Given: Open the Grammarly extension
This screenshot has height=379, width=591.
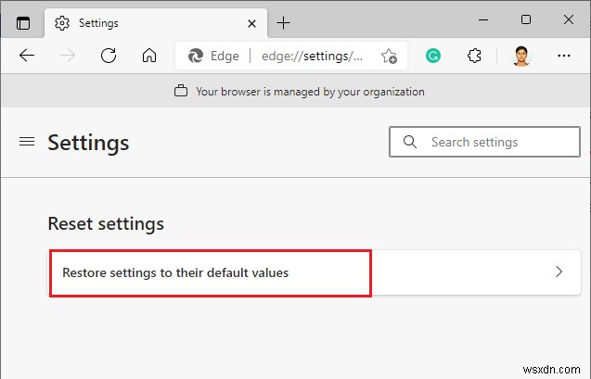Looking at the screenshot, I should [432, 56].
